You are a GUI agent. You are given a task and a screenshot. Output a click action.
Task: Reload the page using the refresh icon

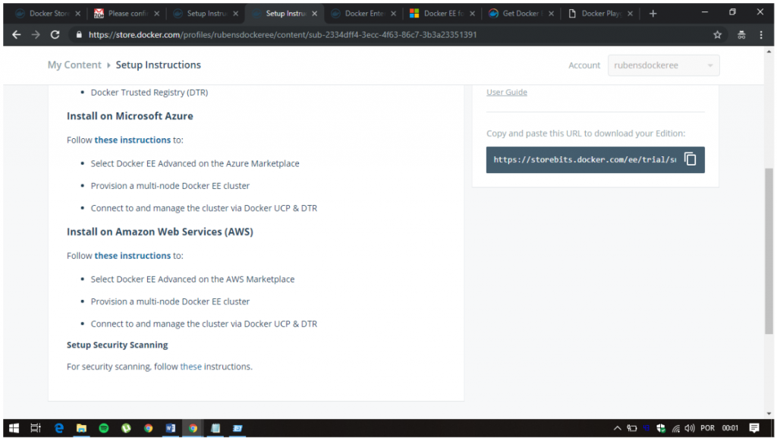[x=55, y=35]
